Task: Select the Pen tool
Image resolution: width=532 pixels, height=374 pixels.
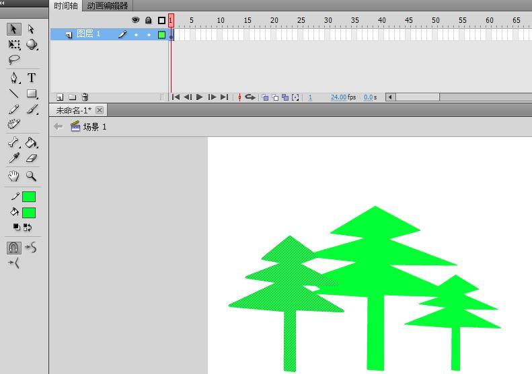Action: [x=14, y=78]
